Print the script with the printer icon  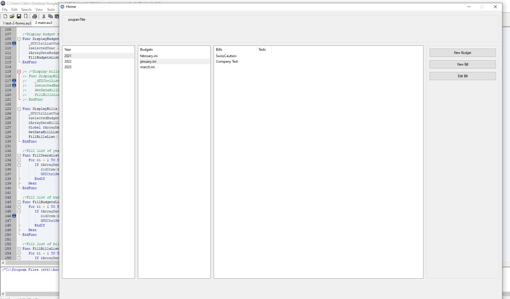(35, 16)
